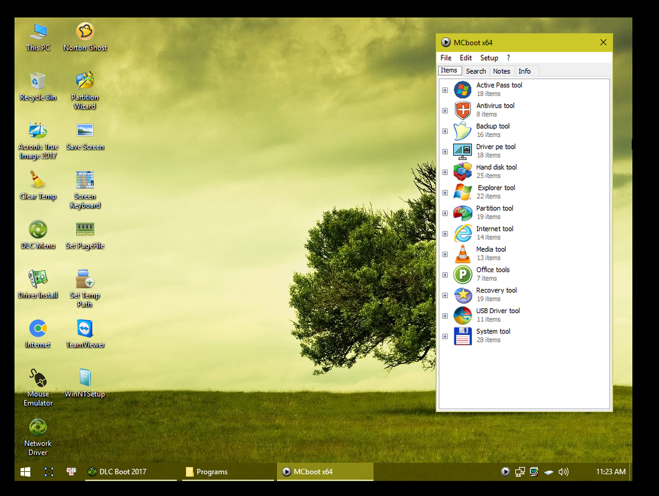Viewport: 659px width, 496px height.
Task: Switch to the Notes tab
Action: pyautogui.click(x=502, y=71)
